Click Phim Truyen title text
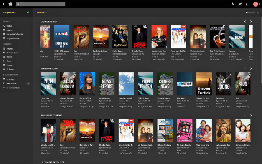 pyautogui.click(x=143, y=98)
